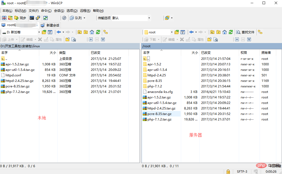Open the 本地(L) menu
282x174 pixels.
coord(7,11)
